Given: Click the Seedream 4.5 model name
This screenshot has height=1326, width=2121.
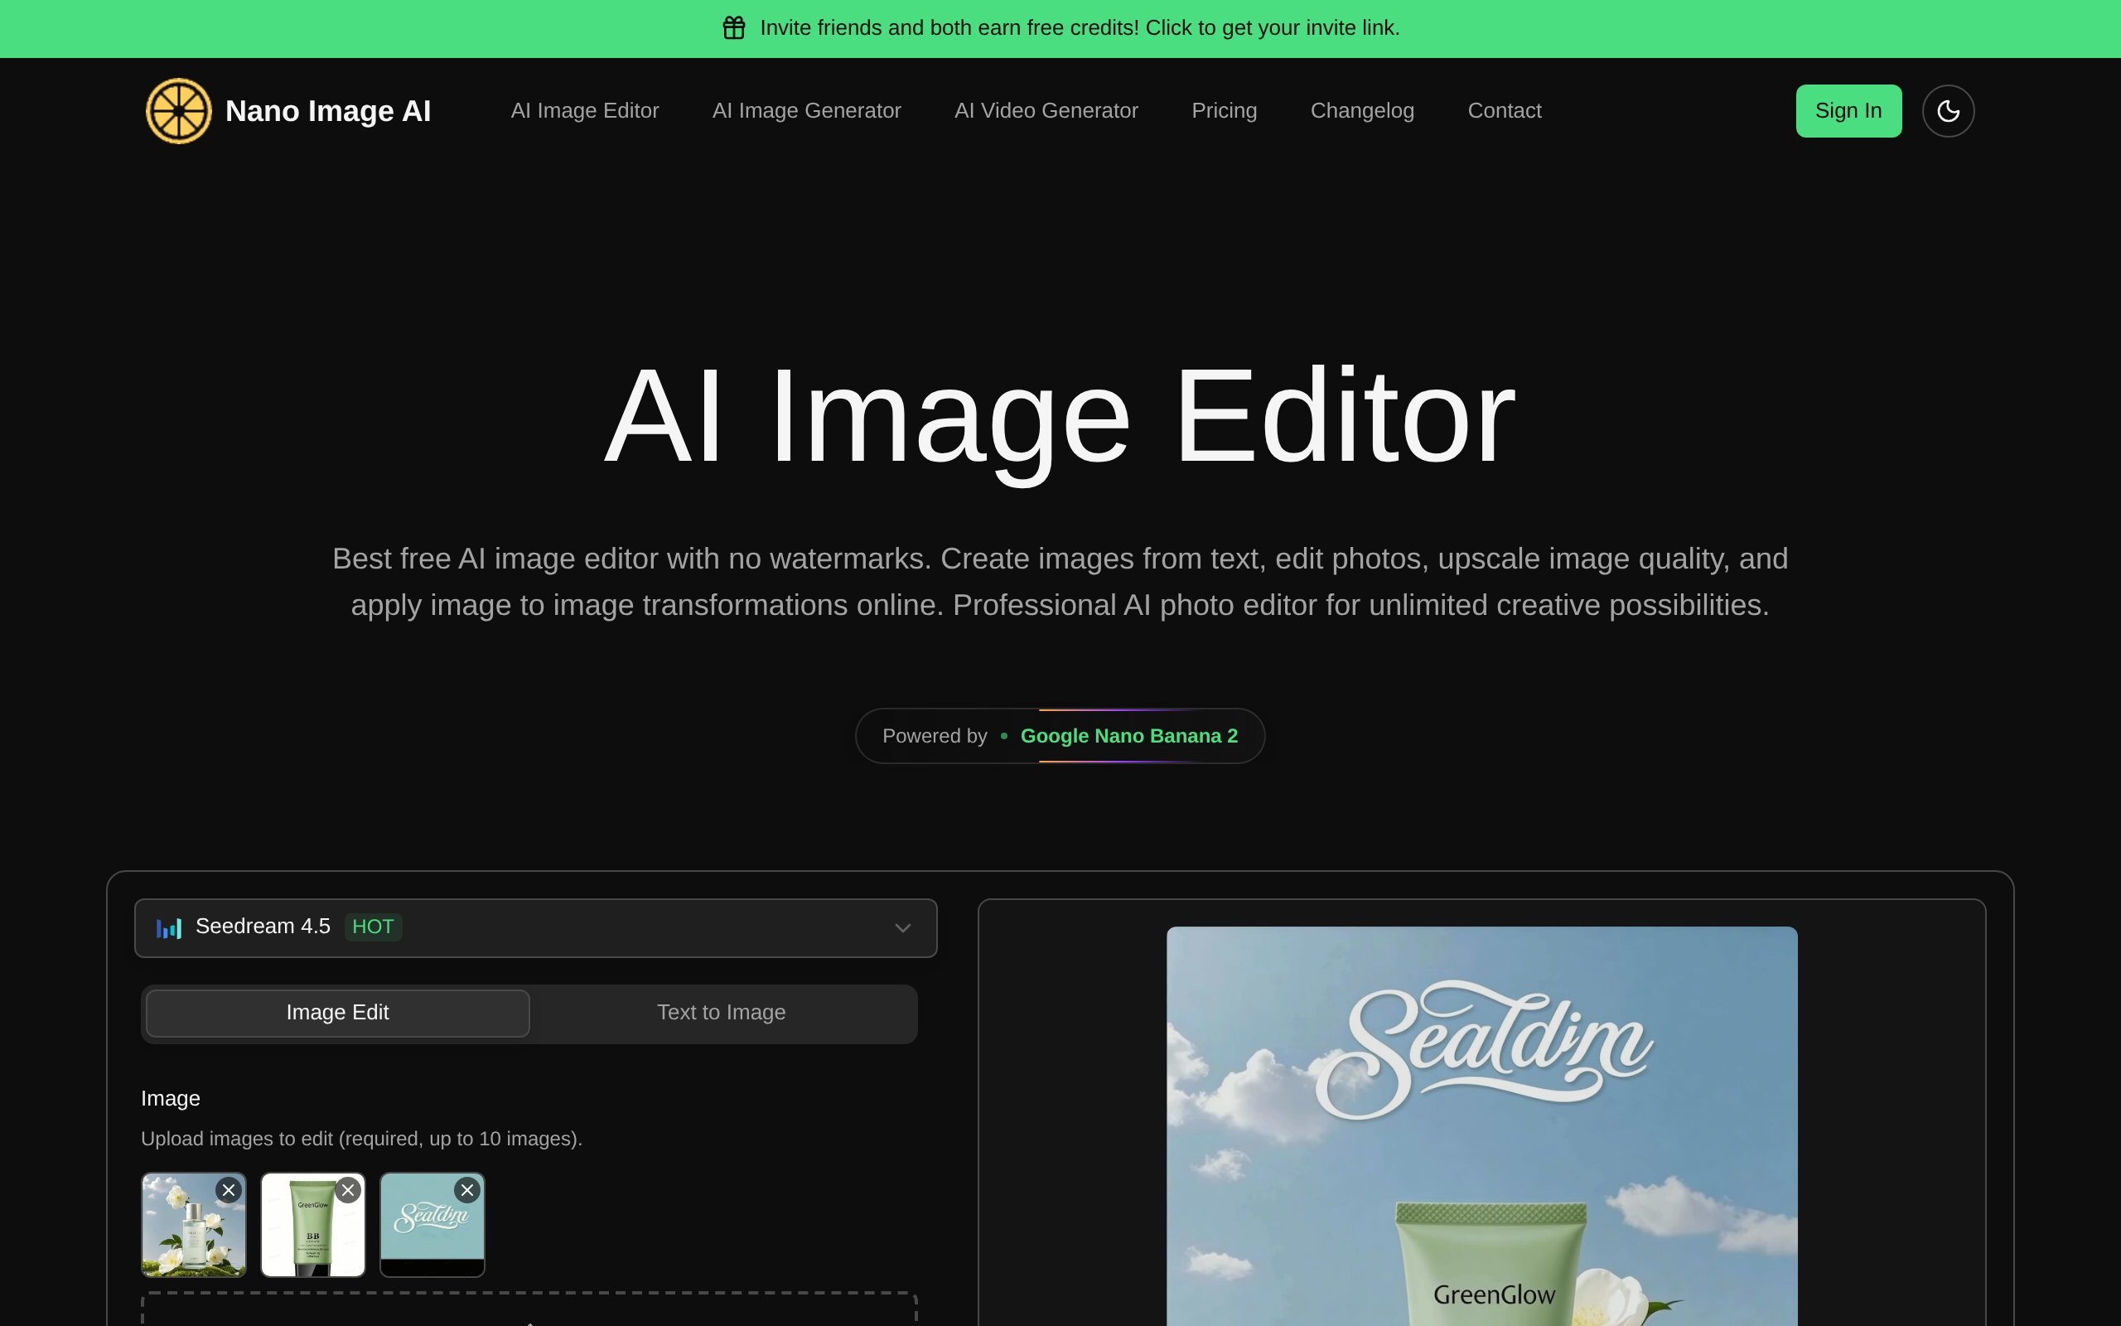Looking at the screenshot, I should tap(263, 926).
